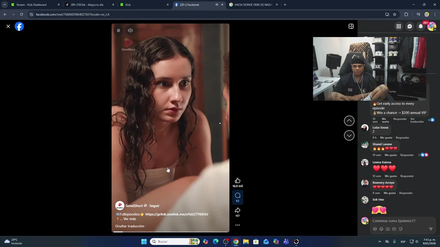Open account profile avatar menu
The width and height of the screenshot is (440, 247).
pyautogui.click(x=432, y=26)
